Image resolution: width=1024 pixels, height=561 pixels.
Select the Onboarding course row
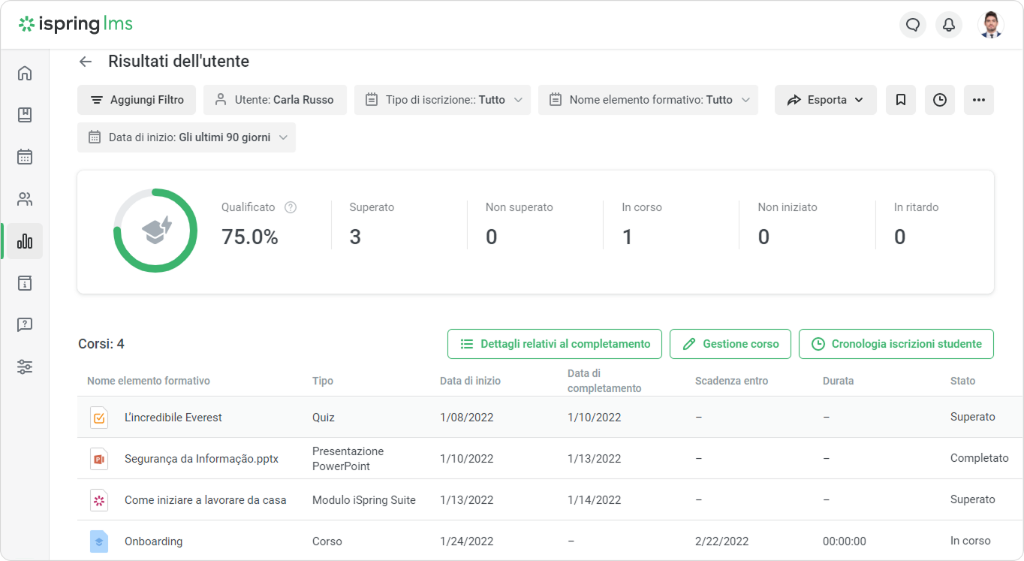(153, 541)
